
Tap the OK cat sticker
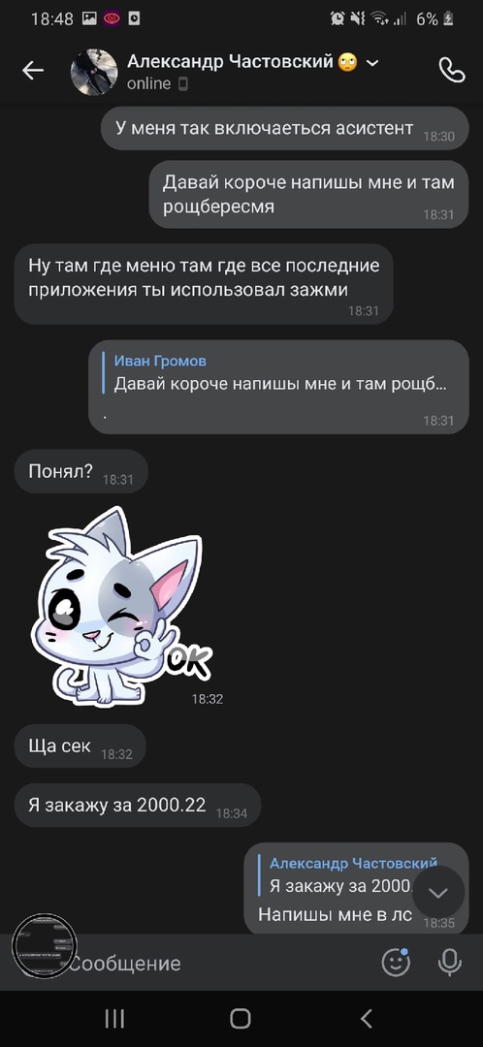pyautogui.click(x=120, y=606)
